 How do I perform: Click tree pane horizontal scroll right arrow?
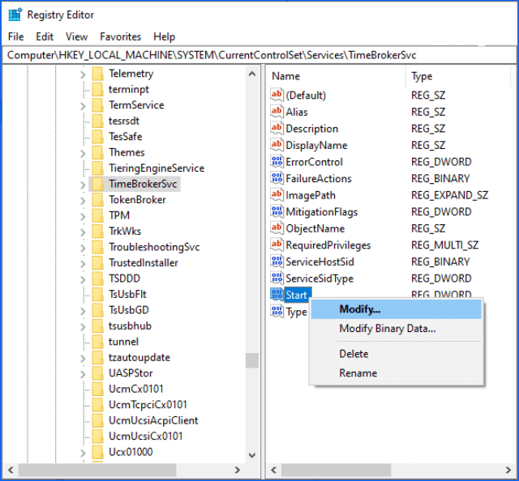point(237,470)
